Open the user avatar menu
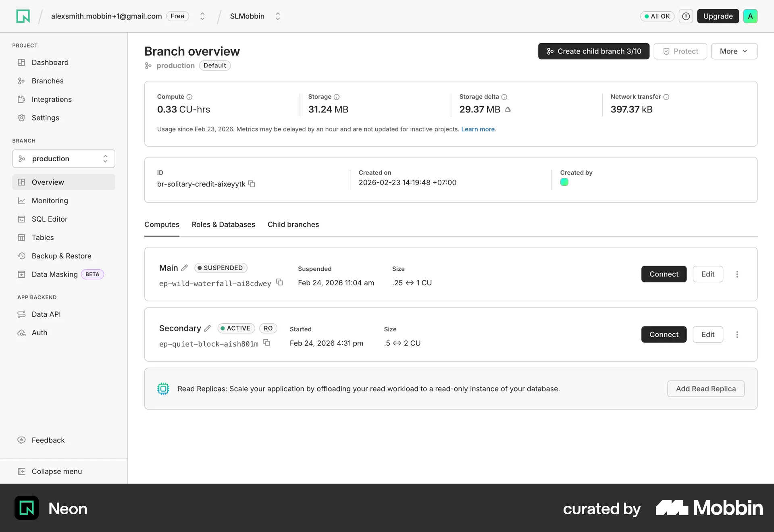Image resolution: width=774 pixels, height=532 pixels. [x=750, y=16]
